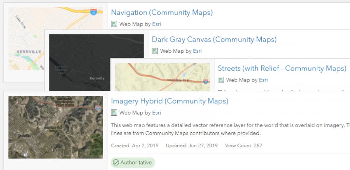Click the Esri owner link under Streets with Relief

click(263, 80)
